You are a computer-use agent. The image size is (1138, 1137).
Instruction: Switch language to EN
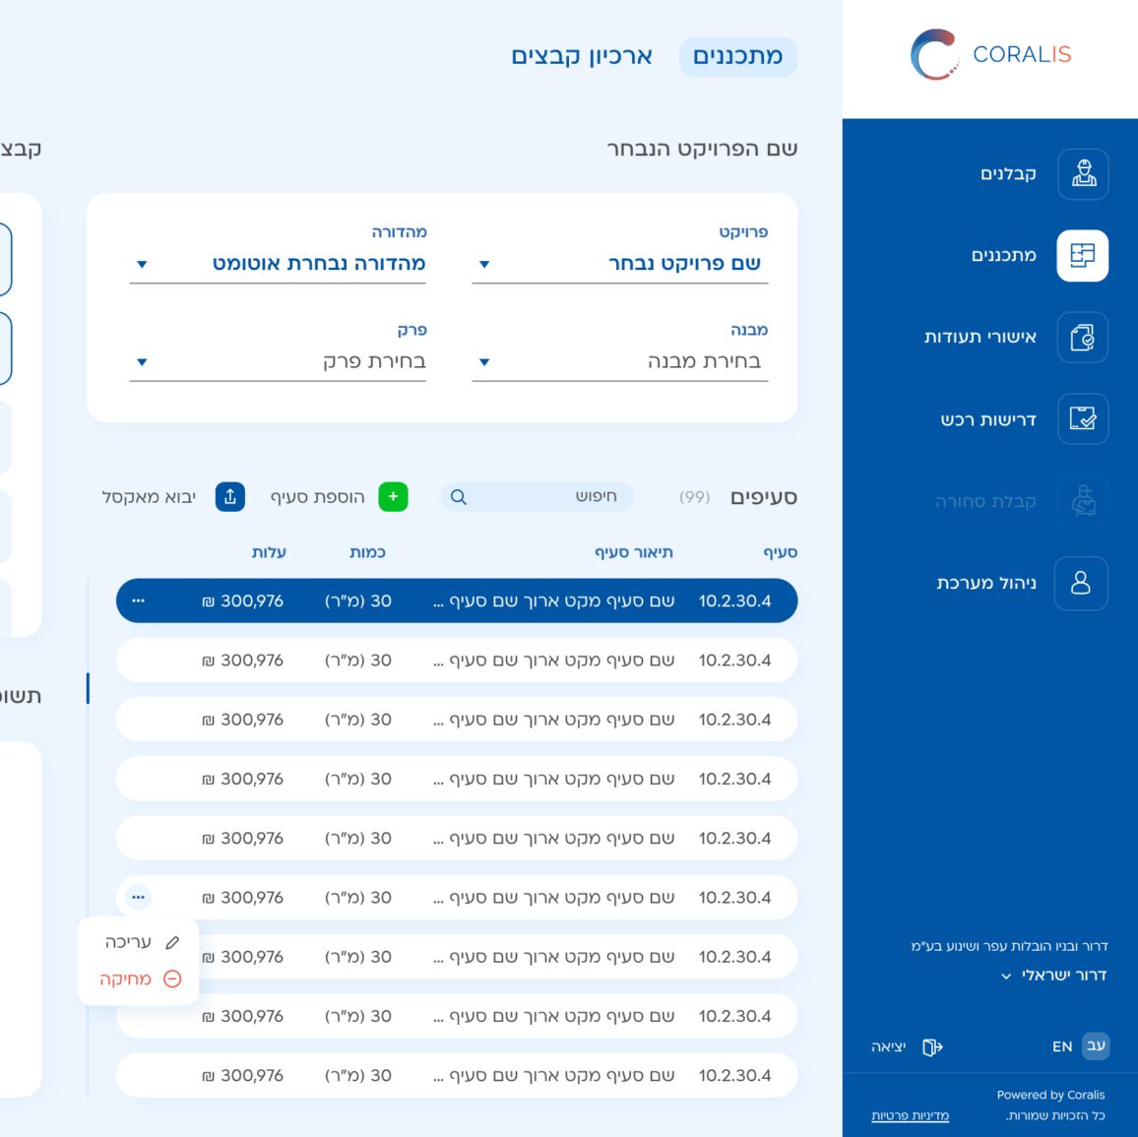point(1062,1047)
